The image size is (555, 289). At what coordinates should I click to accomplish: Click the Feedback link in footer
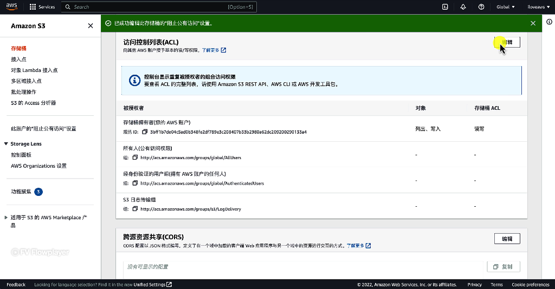tap(16, 285)
